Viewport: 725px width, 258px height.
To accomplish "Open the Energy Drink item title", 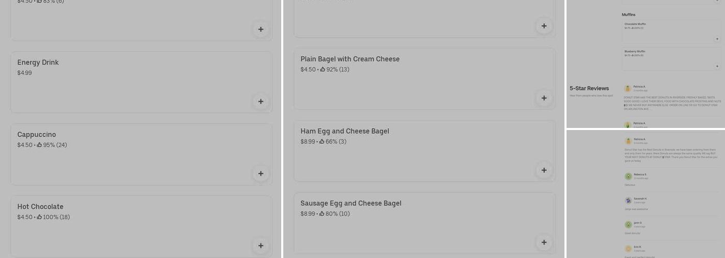I will coord(38,62).
